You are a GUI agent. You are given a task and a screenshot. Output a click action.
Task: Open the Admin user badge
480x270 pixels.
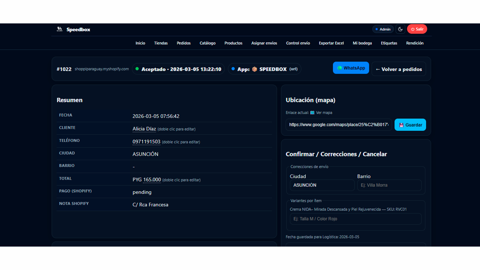(383, 29)
